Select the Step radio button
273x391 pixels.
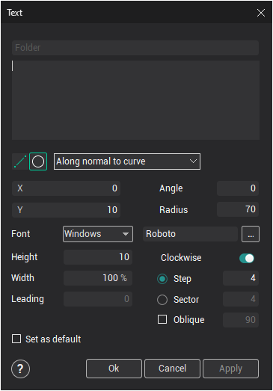point(162,279)
